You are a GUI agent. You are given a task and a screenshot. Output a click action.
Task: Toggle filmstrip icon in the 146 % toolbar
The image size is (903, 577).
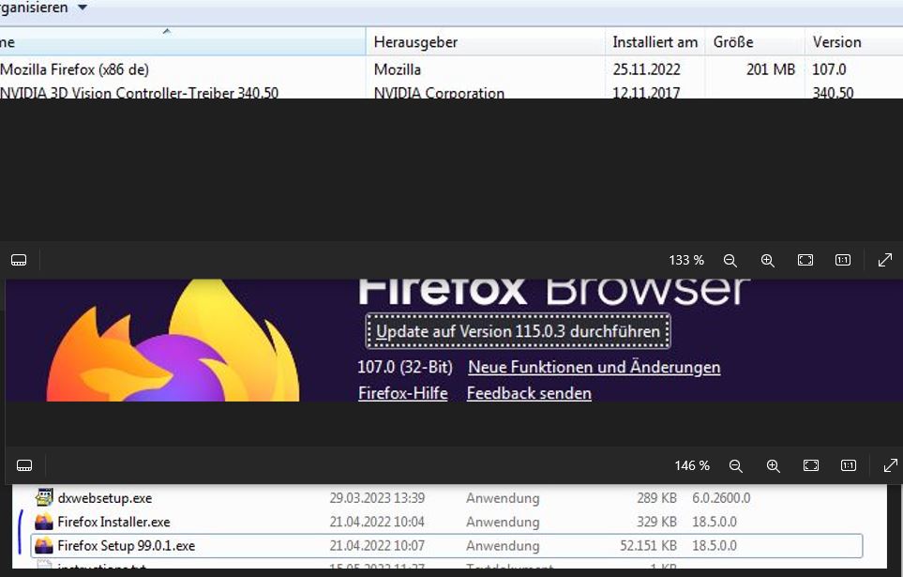click(24, 465)
